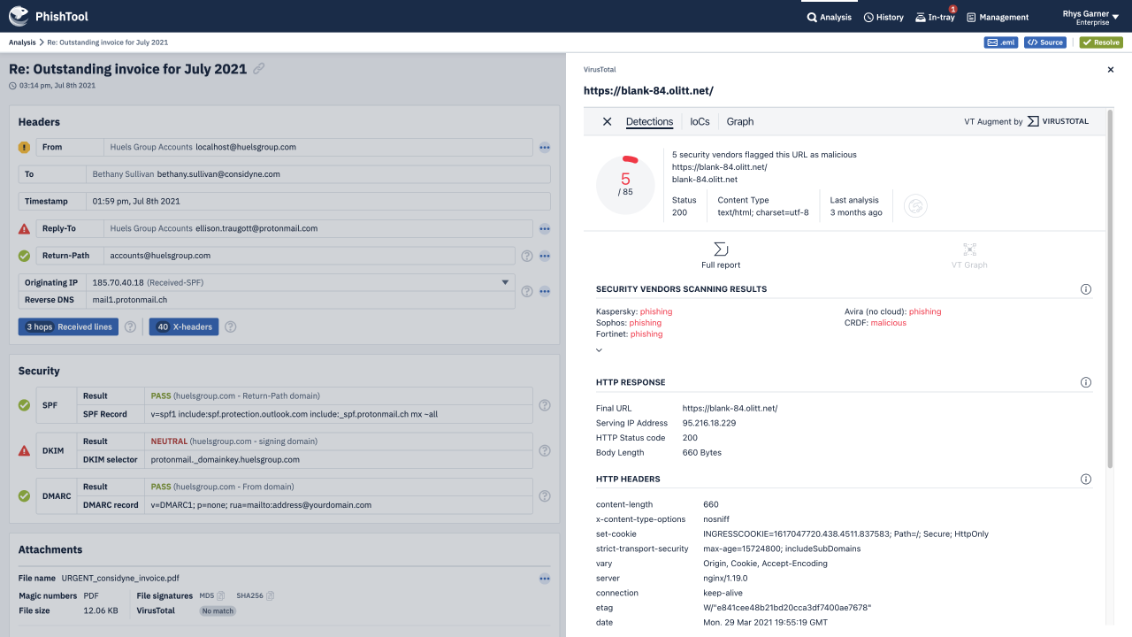Open options menu for Return-Path header
1132x637 pixels.
coord(545,256)
